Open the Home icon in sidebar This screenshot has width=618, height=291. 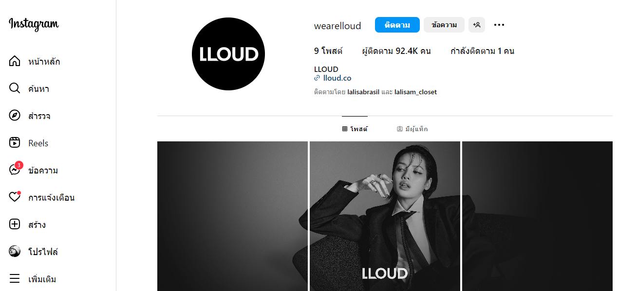[15, 62]
